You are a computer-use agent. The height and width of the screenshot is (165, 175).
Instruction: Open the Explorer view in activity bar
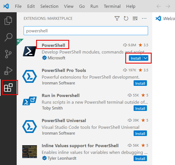click(8, 21)
